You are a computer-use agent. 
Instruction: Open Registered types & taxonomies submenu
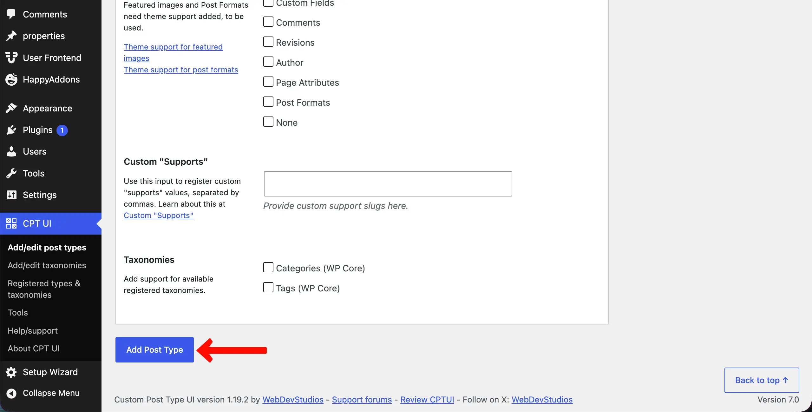[44, 289]
